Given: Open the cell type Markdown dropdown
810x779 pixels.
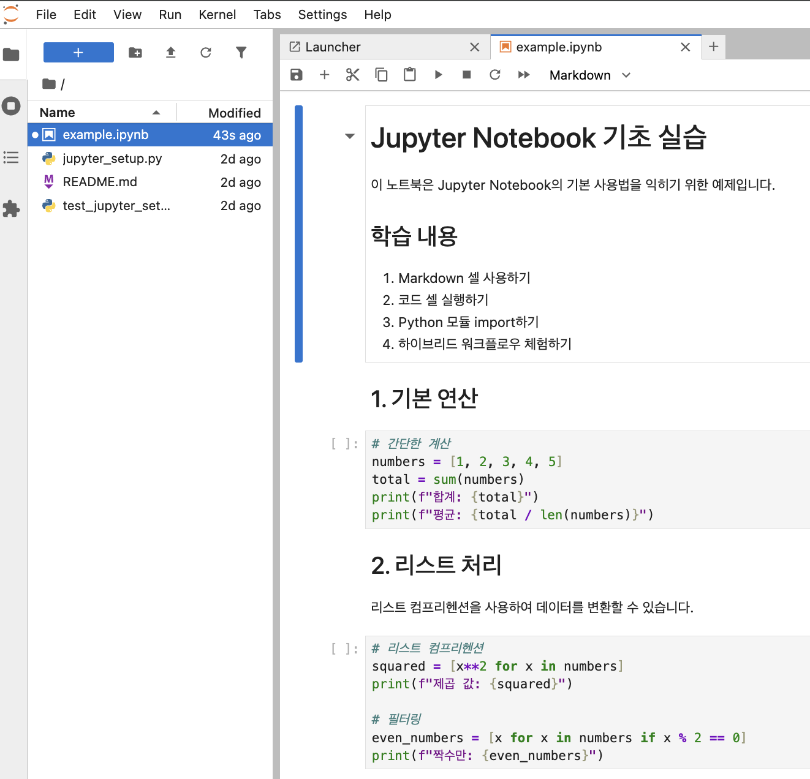Looking at the screenshot, I should click(x=590, y=75).
